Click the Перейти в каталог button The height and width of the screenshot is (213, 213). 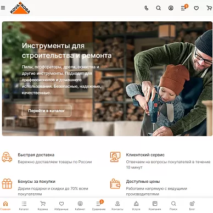pyautogui.click(x=47, y=111)
